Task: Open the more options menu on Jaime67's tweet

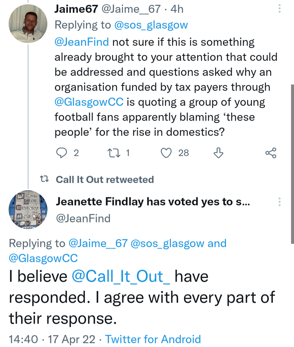Action: click(x=280, y=9)
